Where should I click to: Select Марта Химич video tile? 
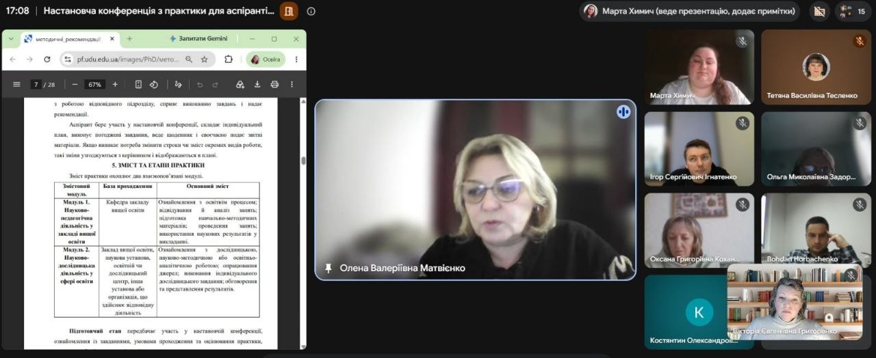pos(699,66)
